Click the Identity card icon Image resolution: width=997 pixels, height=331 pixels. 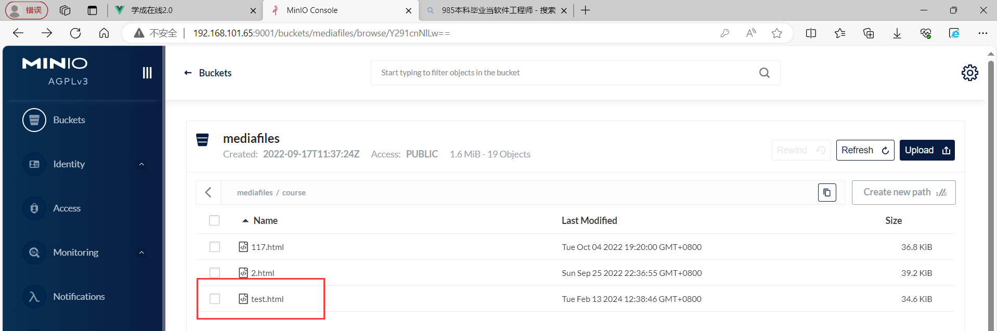34,164
